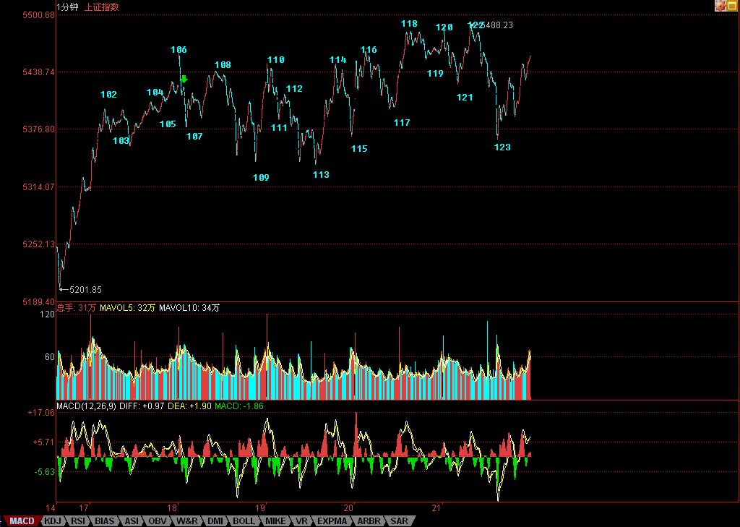The image size is (740, 527).
Task: Open the BIAS indicator tab
Action: [105, 520]
